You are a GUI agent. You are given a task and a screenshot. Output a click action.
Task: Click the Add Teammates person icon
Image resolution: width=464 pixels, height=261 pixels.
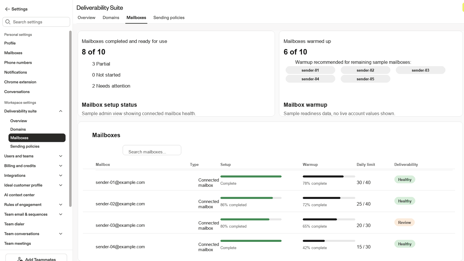[20, 259]
